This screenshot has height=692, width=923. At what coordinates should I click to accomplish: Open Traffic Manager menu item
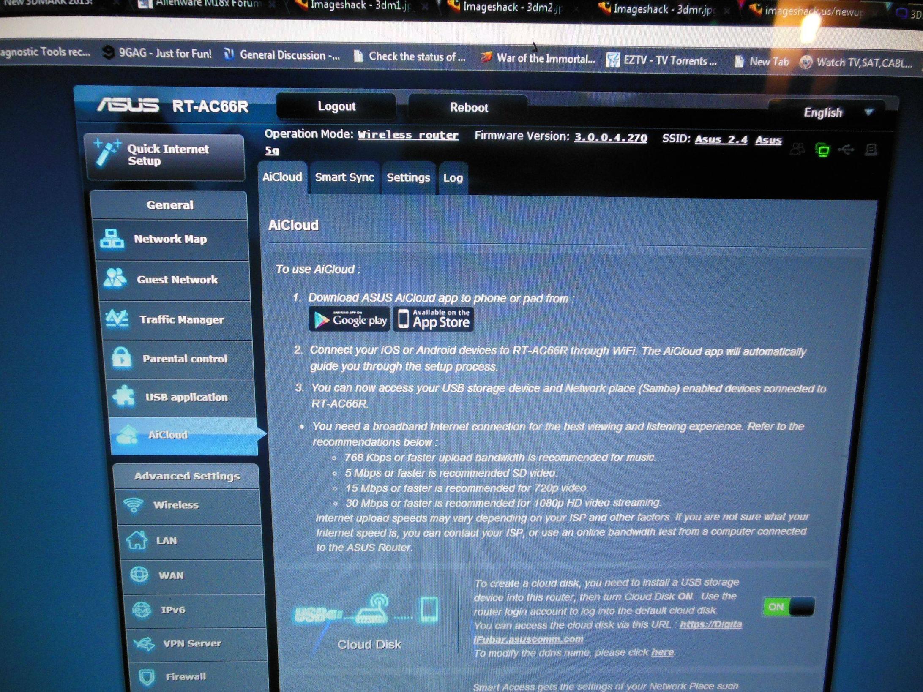(177, 319)
